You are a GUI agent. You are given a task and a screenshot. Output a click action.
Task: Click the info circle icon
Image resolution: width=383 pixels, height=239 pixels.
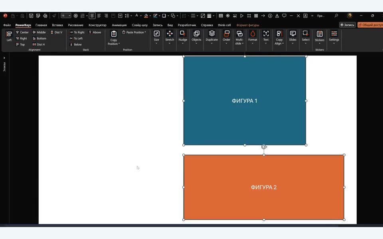coord(270,16)
